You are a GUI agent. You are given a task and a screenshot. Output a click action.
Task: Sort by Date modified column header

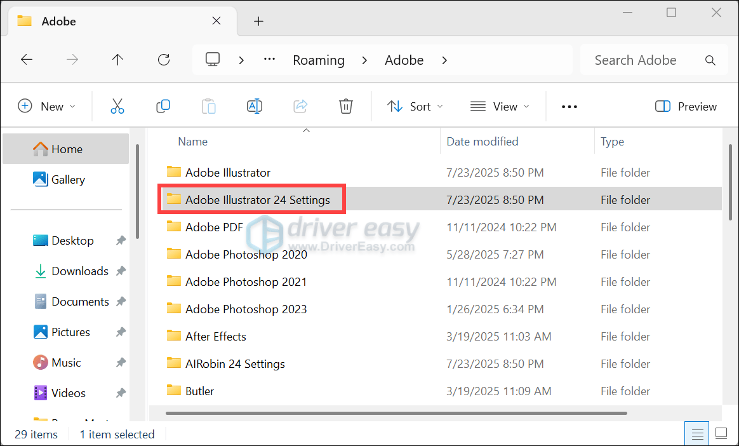tap(483, 142)
